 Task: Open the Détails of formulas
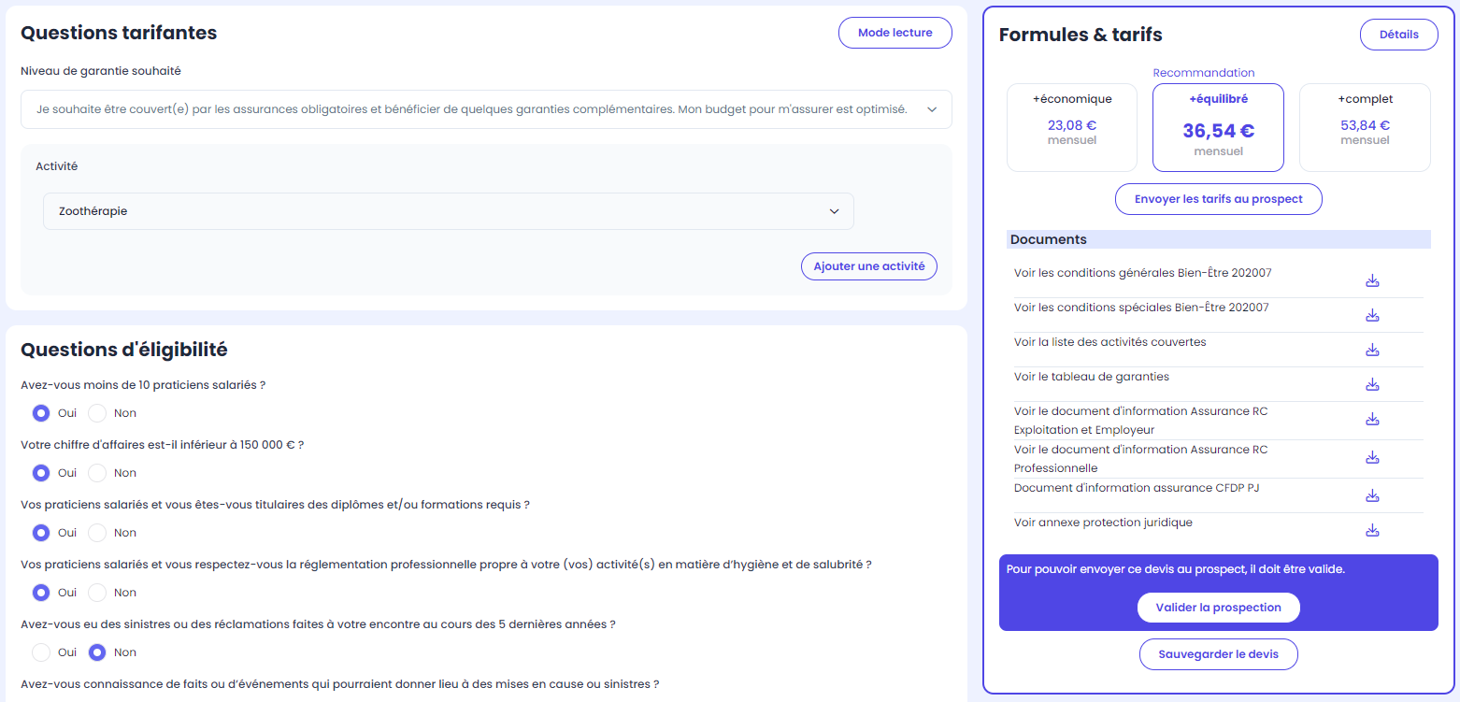pos(1399,35)
